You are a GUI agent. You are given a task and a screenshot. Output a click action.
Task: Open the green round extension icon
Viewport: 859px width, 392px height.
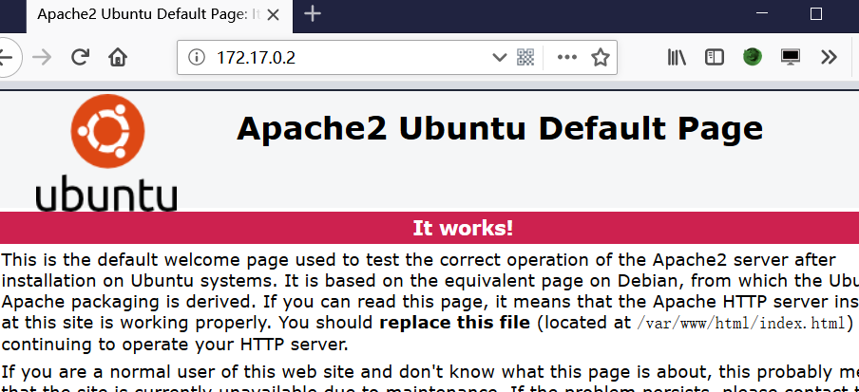[753, 57]
